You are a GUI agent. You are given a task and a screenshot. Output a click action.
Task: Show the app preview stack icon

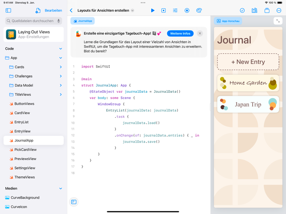pos(267,11)
